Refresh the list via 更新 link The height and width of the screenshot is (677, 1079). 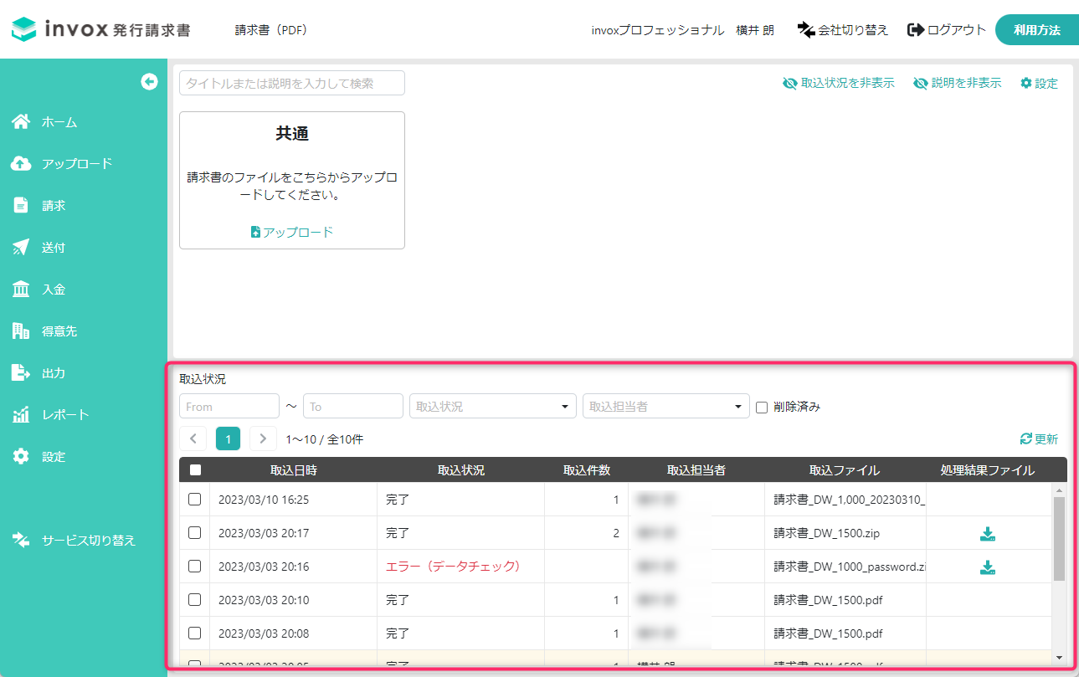click(1038, 439)
